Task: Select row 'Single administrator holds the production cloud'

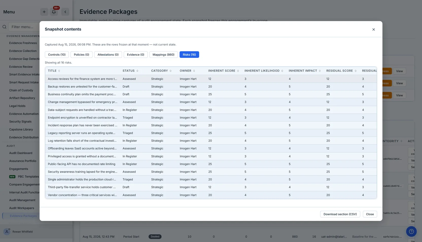Action: (211, 180)
